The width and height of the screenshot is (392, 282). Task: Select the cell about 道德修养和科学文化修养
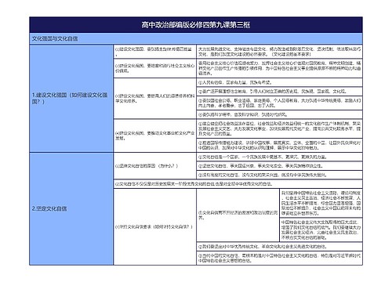tap(154, 99)
